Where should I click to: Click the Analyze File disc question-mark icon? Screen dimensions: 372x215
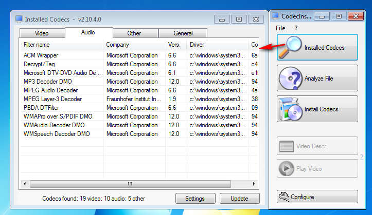[x=290, y=79]
